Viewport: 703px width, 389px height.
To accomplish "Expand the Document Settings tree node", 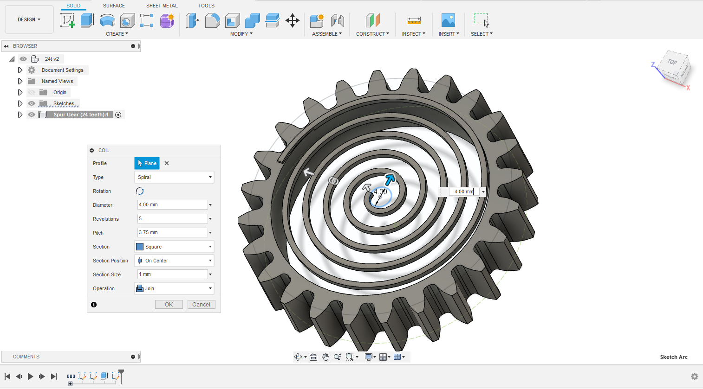I will pos(20,70).
